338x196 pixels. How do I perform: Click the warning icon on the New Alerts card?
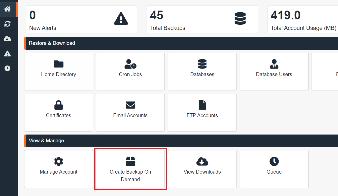pos(121,18)
